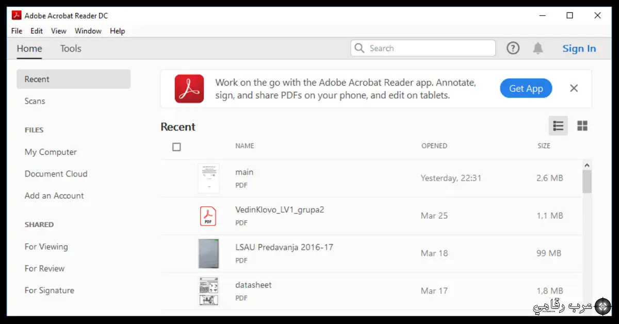Click the Get App button

(x=526, y=88)
